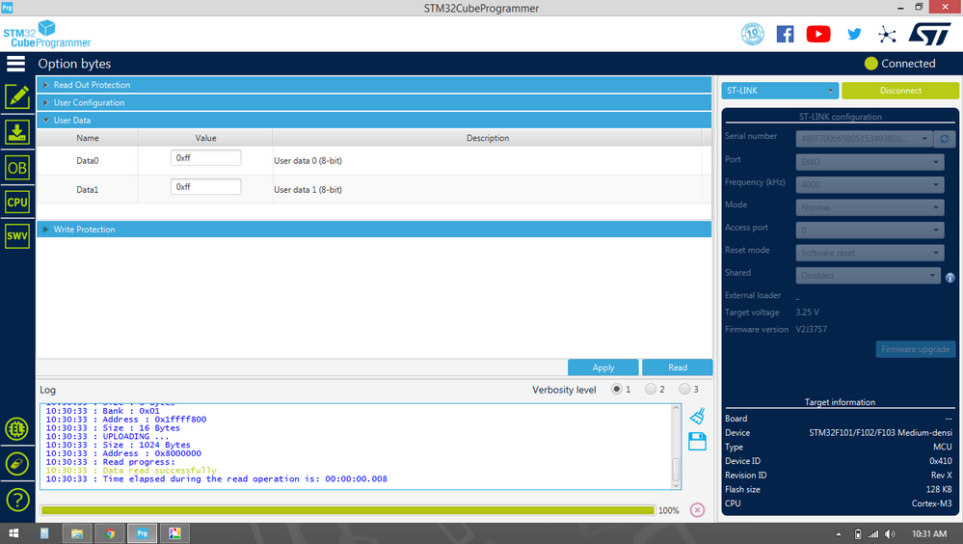
Task: Set verbosity level to 2
Action: click(x=651, y=389)
